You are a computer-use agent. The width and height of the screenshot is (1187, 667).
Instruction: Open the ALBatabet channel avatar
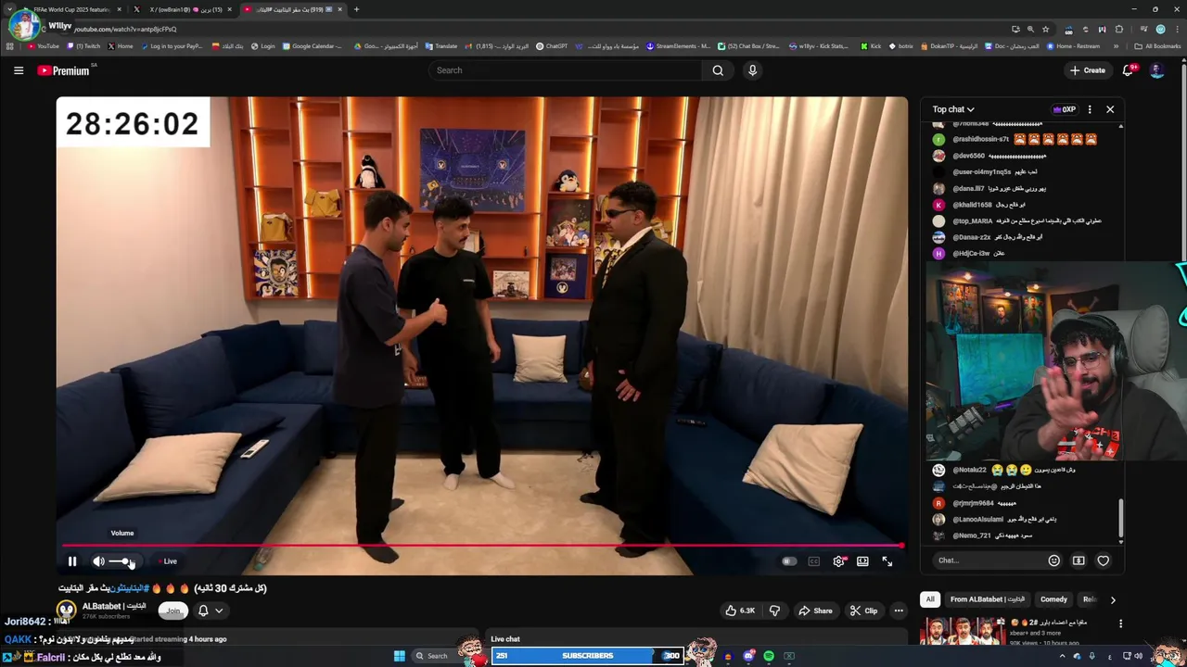click(66, 610)
